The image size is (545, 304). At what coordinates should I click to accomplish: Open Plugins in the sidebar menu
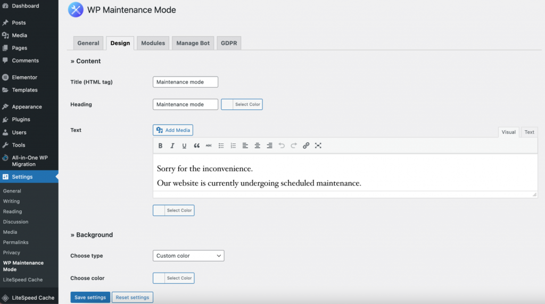coord(21,120)
